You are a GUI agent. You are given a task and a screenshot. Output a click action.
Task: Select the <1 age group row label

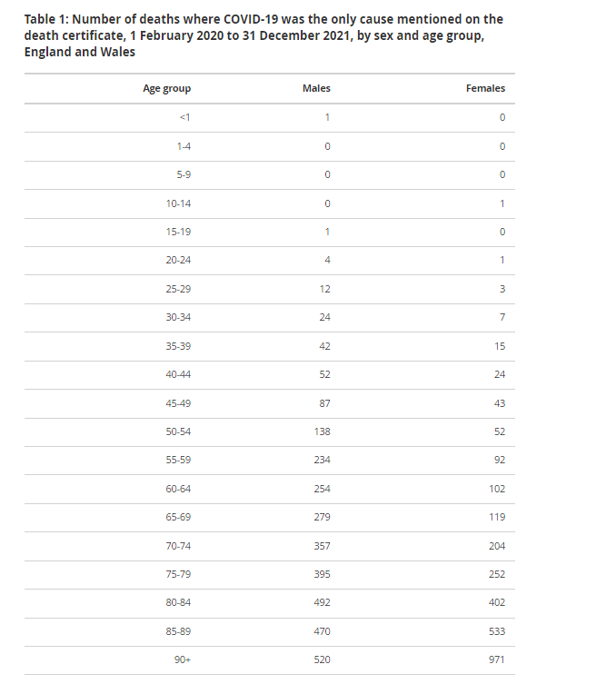[185, 117]
